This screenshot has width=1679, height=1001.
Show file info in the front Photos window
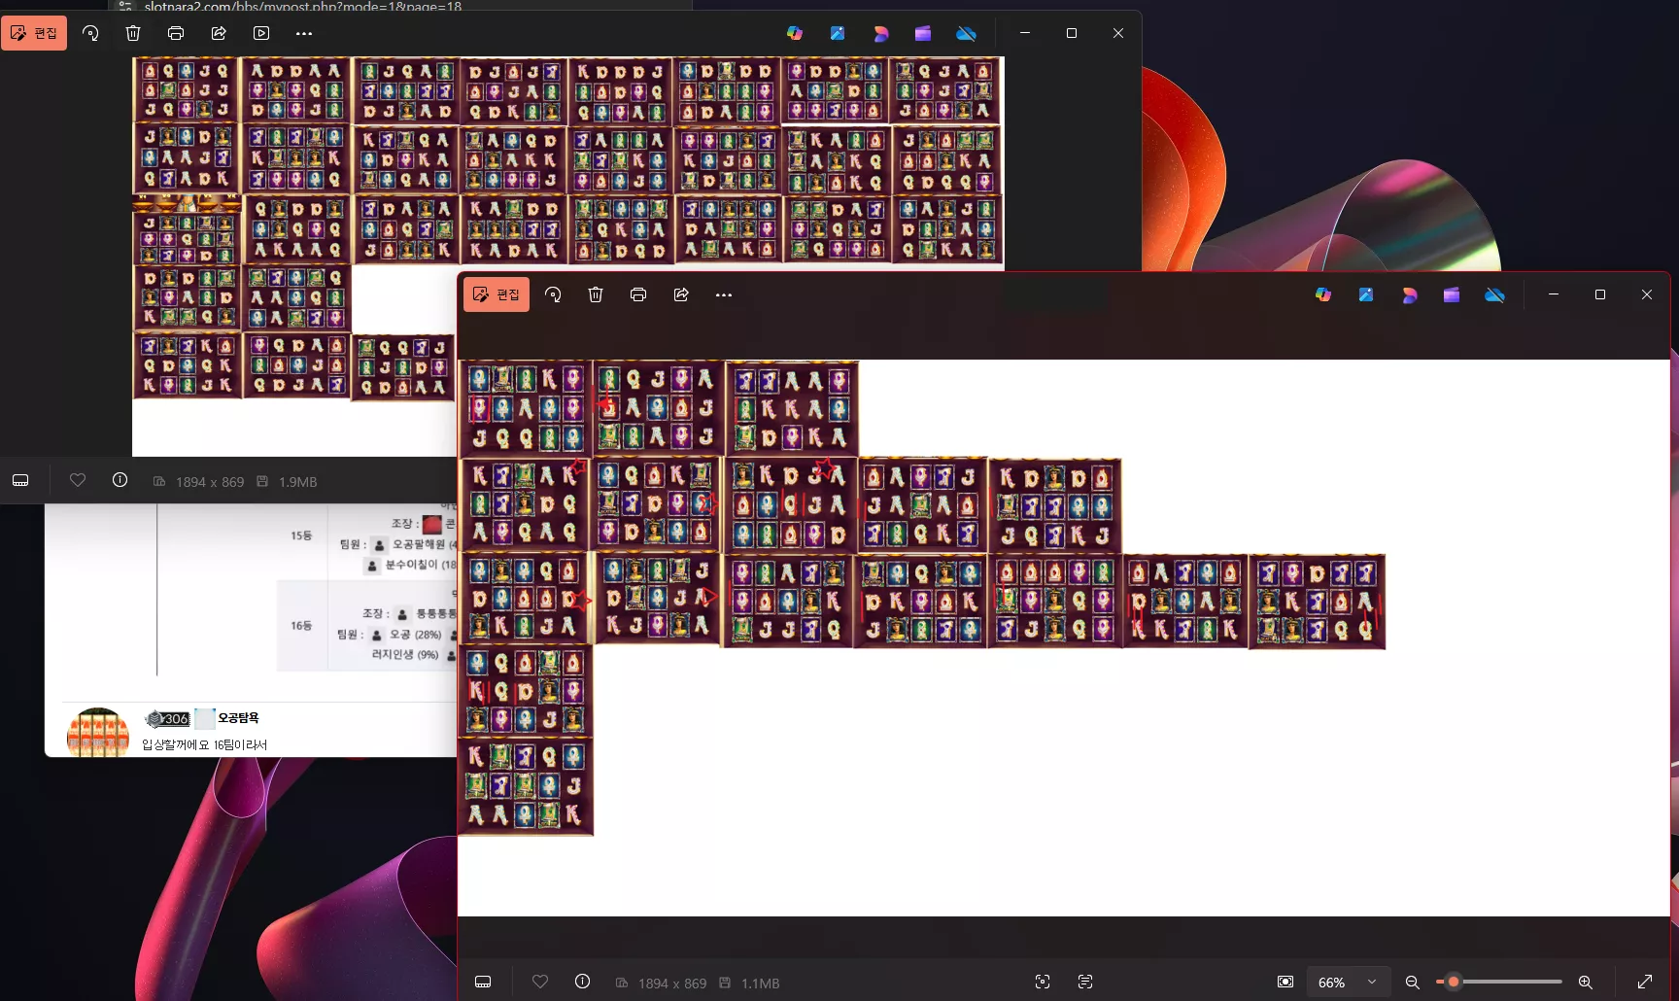pyautogui.click(x=582, y=983)
